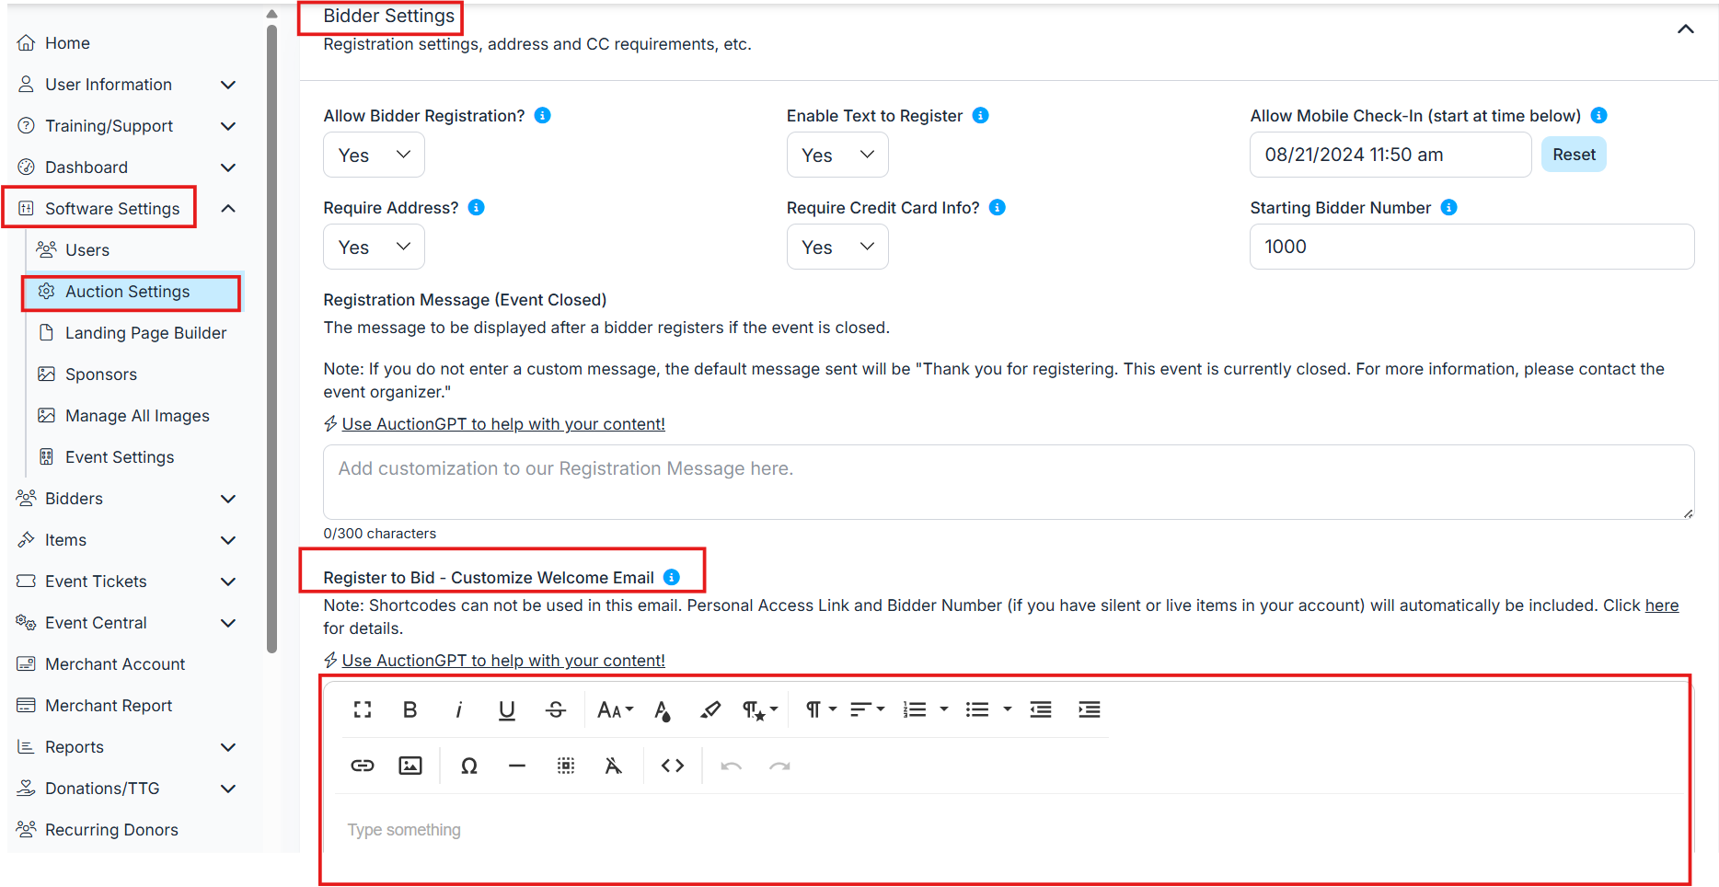
Task: Apply strikethrough formatting to text
Action: [555, 709]
